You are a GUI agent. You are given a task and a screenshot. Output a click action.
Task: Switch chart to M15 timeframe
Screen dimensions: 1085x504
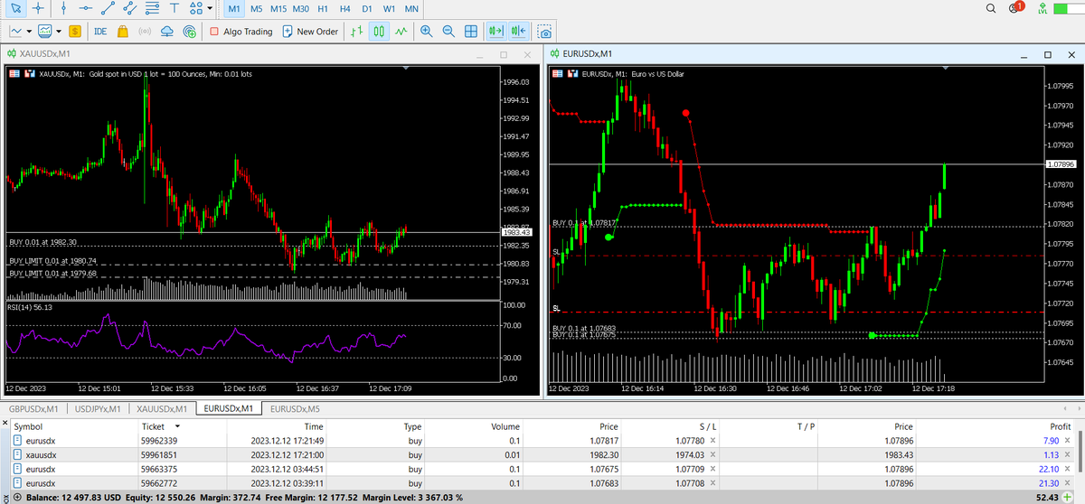(x=278, y=8)
